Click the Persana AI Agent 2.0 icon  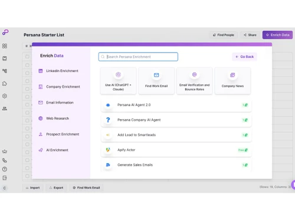point(108,105)
